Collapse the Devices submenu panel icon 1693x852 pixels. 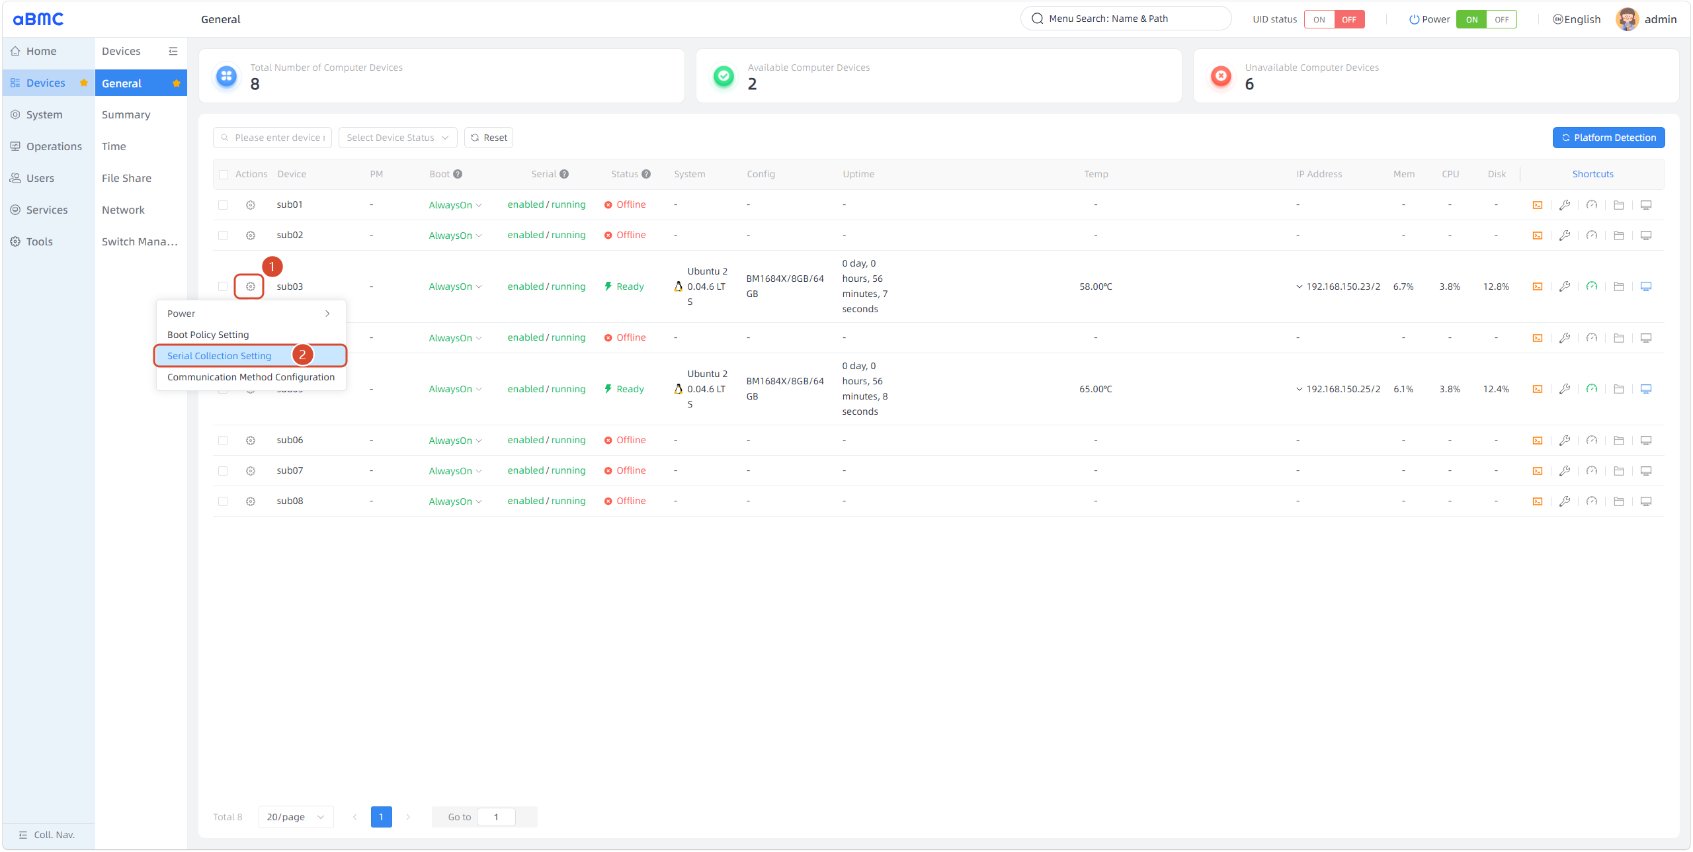pyautogui.click(x=173, y=51)
